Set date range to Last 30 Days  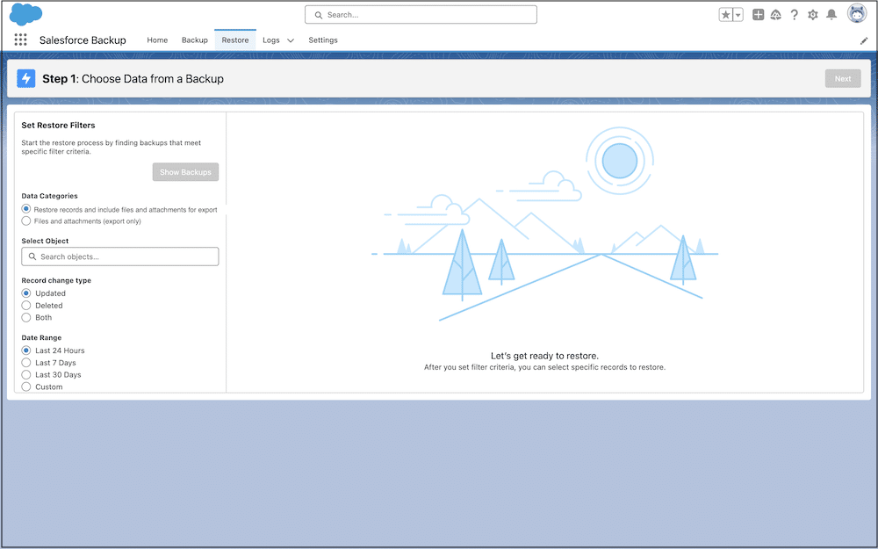25,375
